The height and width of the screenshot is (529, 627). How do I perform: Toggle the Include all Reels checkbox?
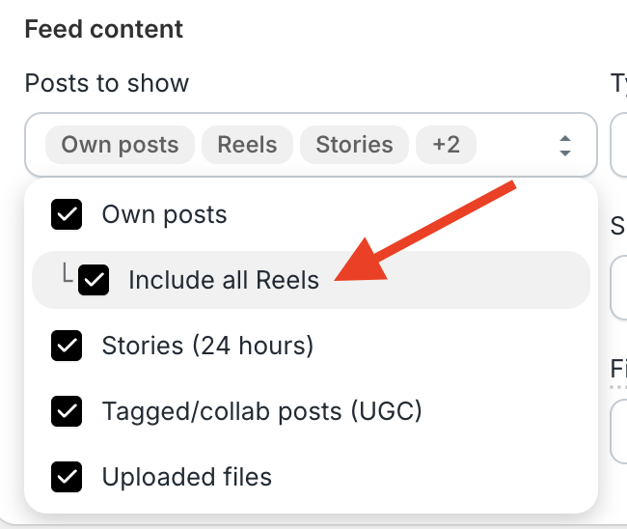(x=94, y=281)
